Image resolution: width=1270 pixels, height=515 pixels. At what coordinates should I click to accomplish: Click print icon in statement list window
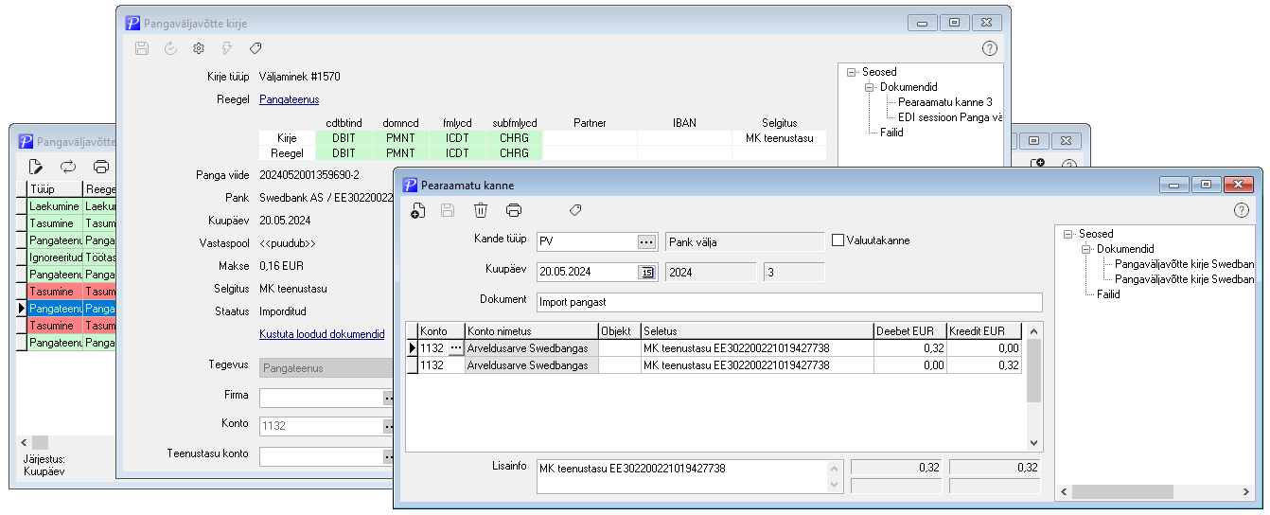pyautogui.click(x=100, y=167)
